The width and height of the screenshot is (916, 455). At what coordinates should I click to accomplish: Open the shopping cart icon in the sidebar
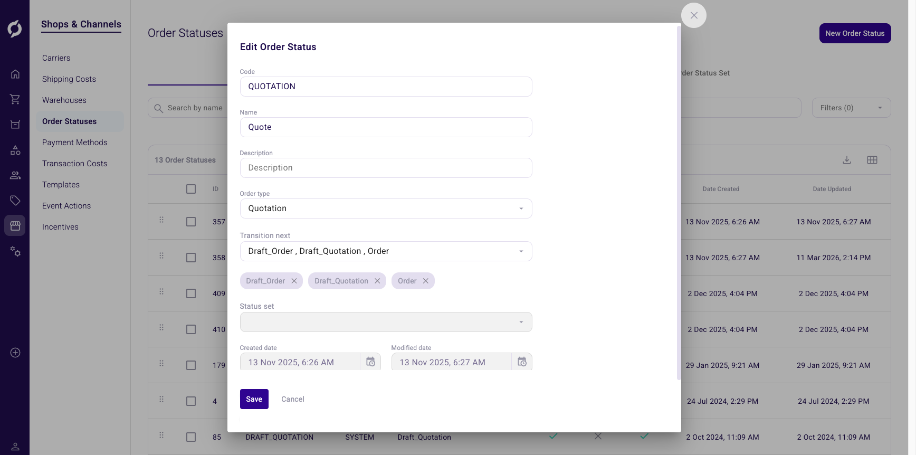tap(15, 99)
